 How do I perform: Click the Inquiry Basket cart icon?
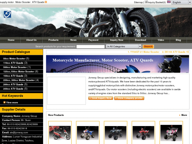coord(146,2)
